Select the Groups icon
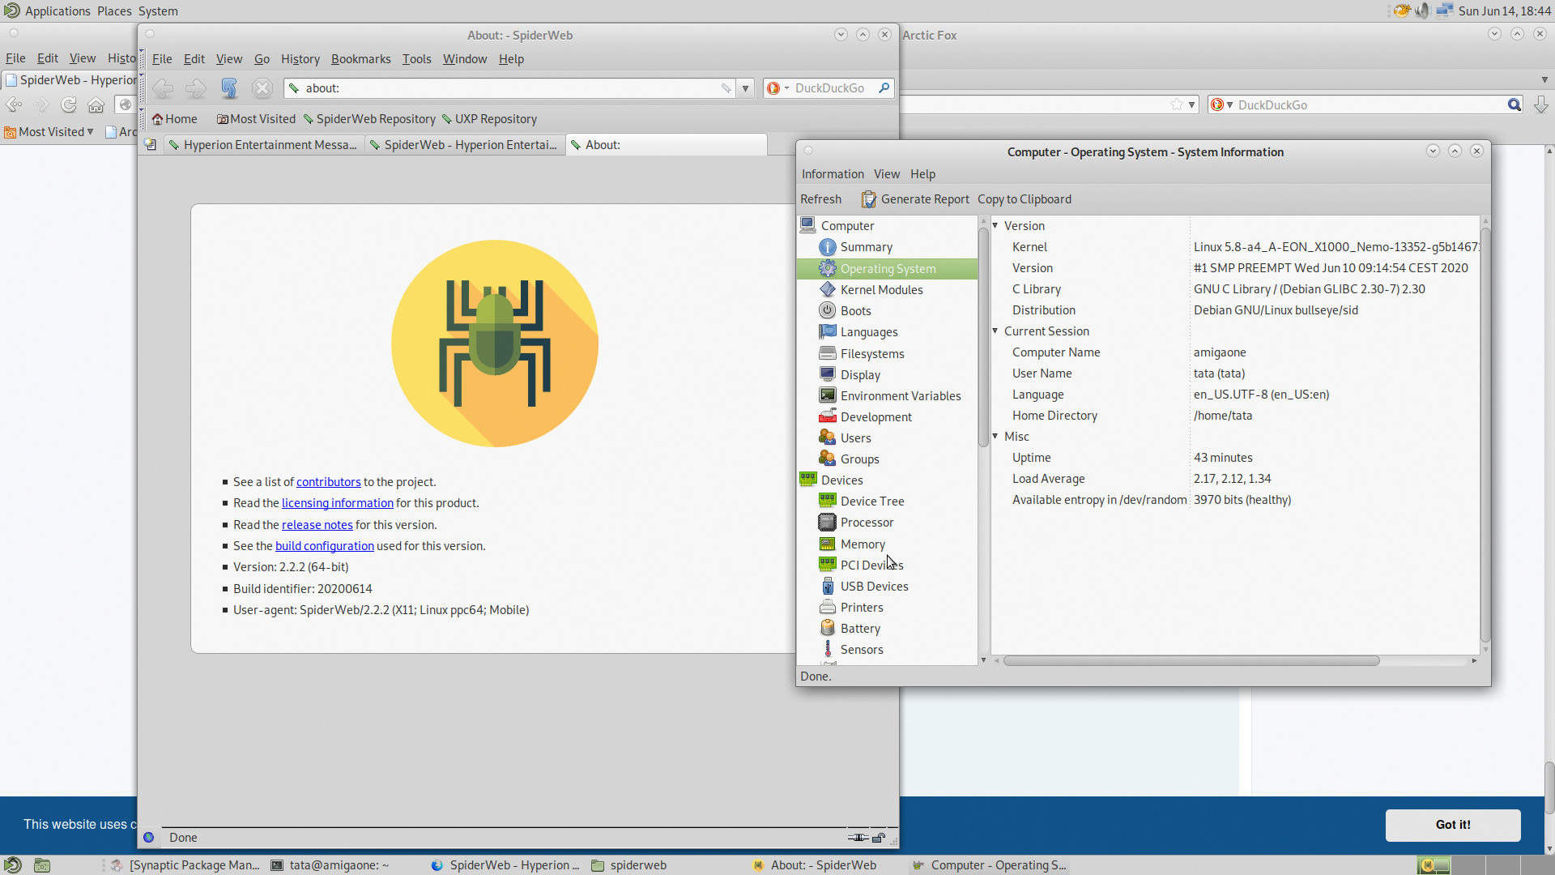The height and width of the screenshot is (875, 1555). [827, 459]
